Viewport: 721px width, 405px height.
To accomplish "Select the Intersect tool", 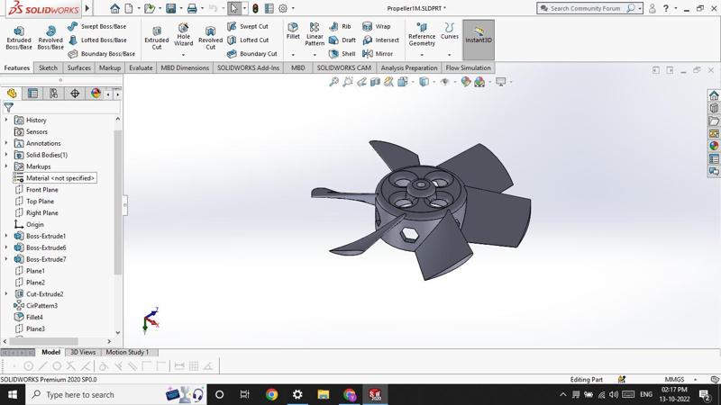I will [380, 40].
